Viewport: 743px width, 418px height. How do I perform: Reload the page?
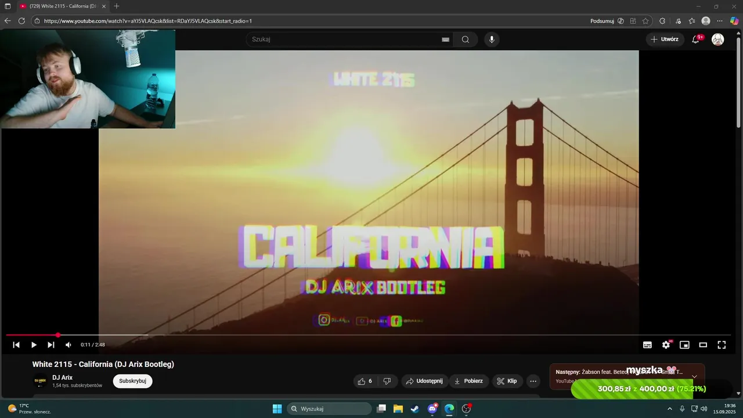point(21,21)
